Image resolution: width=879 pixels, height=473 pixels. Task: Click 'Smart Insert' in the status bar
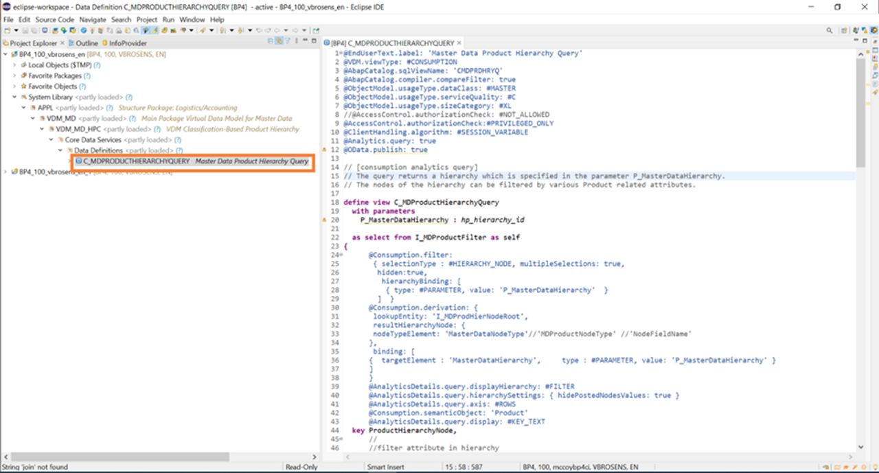385,467
